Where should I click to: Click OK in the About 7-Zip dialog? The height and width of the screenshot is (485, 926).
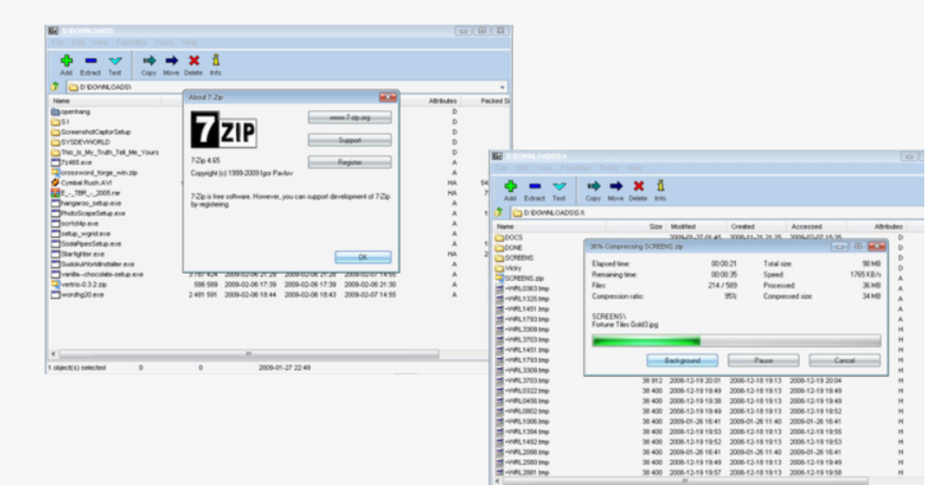pos(363,257)
